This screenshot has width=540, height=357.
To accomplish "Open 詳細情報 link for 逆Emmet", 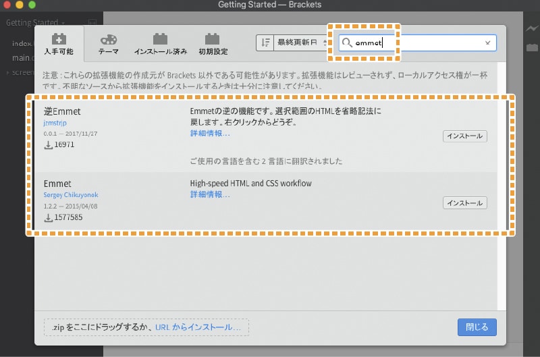I will tap(210, 133).
